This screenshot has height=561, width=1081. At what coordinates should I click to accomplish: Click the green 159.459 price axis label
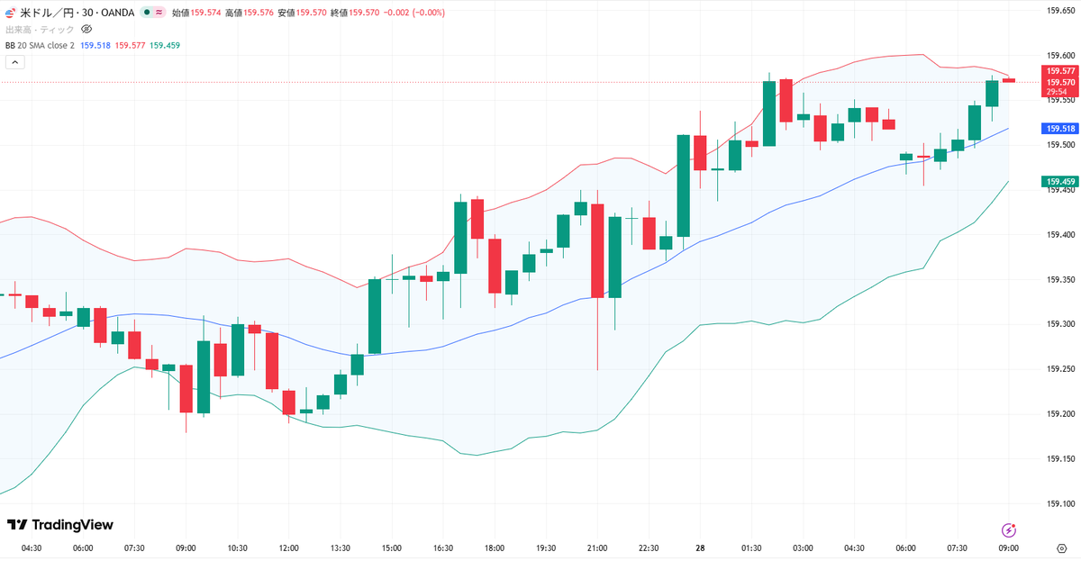[1059, 182]
